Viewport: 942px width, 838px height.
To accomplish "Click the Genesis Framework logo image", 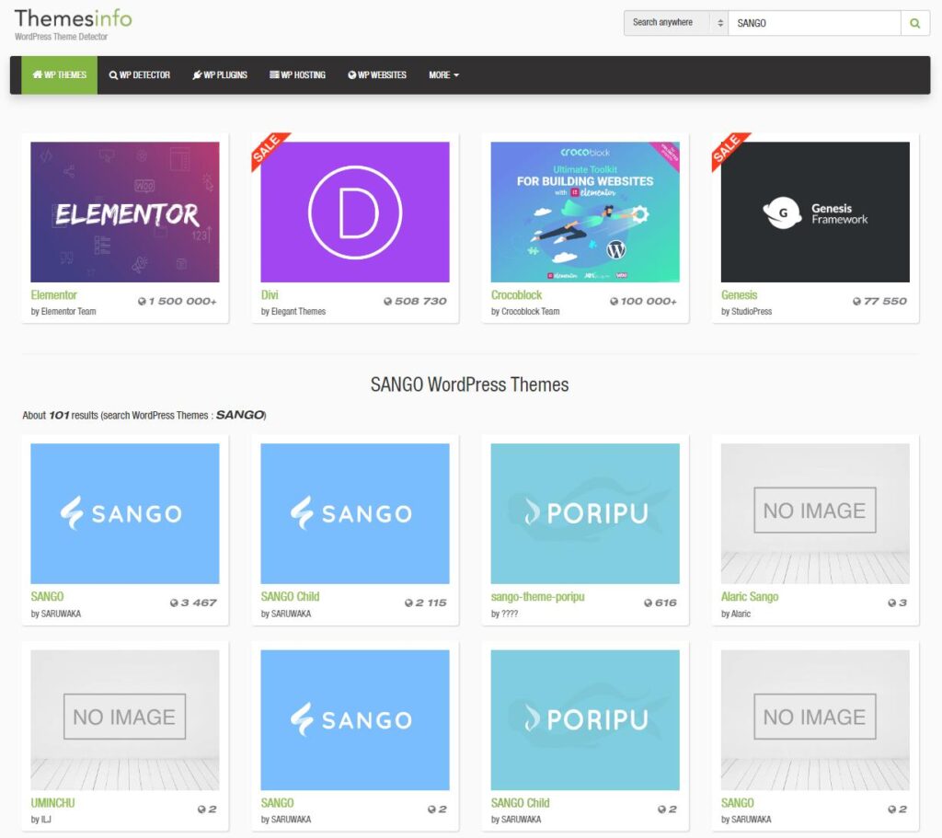I will pyautogui.click(x=815, y=212).
